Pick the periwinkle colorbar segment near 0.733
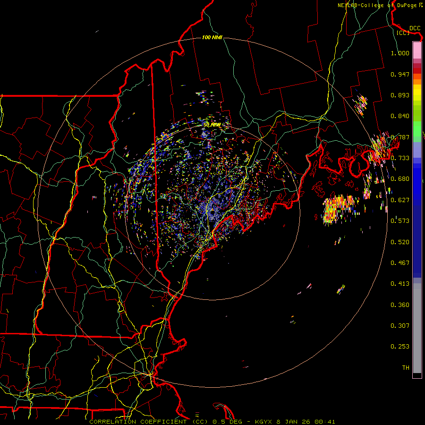 (417, 150)
